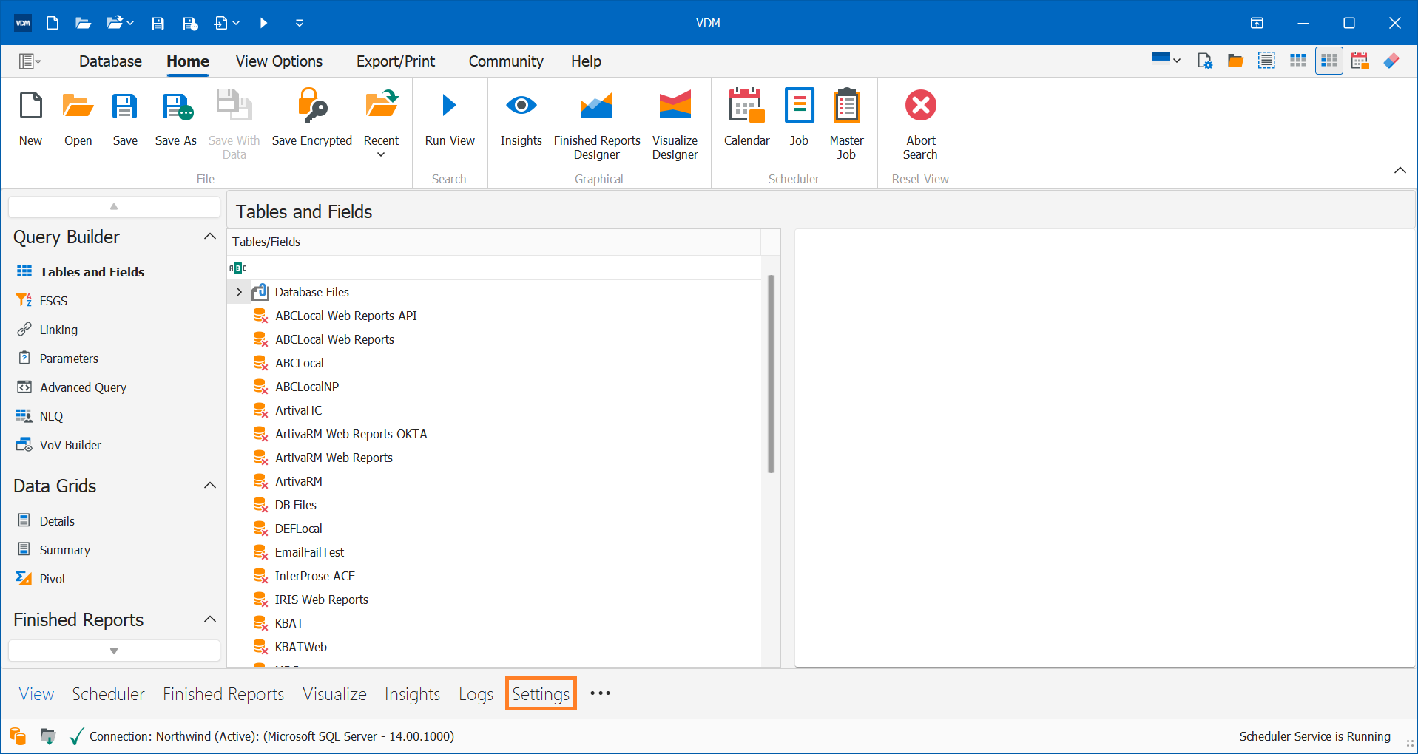This screenshot has height=754, width=1418.
Task: Open the Scheduler Calendar
Action: pyautogui.click(x=746, y=118)
